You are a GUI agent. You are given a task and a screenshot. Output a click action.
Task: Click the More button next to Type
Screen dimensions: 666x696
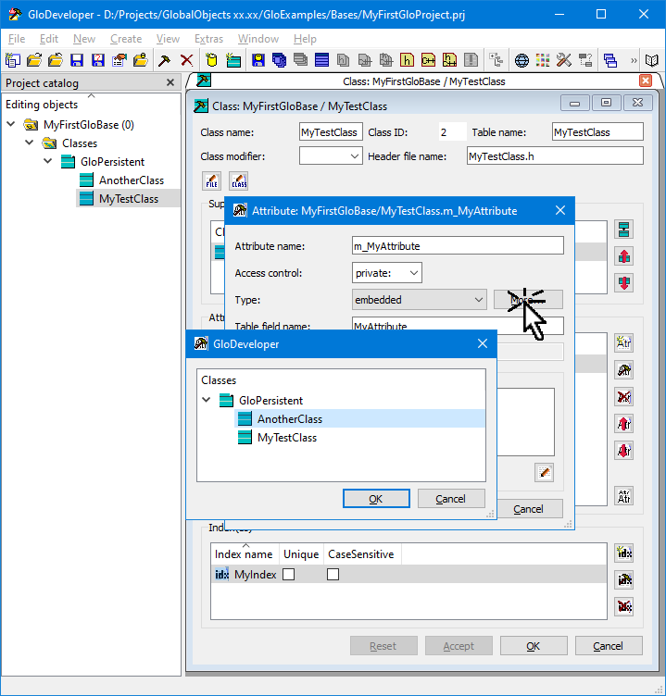tap(528, 300)
